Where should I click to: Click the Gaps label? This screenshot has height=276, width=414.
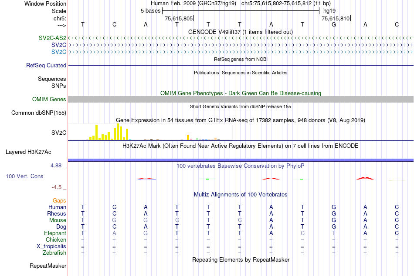pyautogui.click(x=59, y=201)
